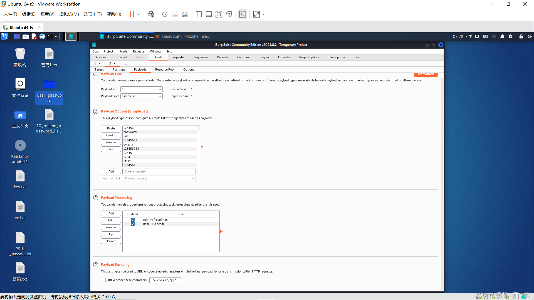Click the Load ... payload button
Screen dimensions: 534x300
(x=111, y=135)
